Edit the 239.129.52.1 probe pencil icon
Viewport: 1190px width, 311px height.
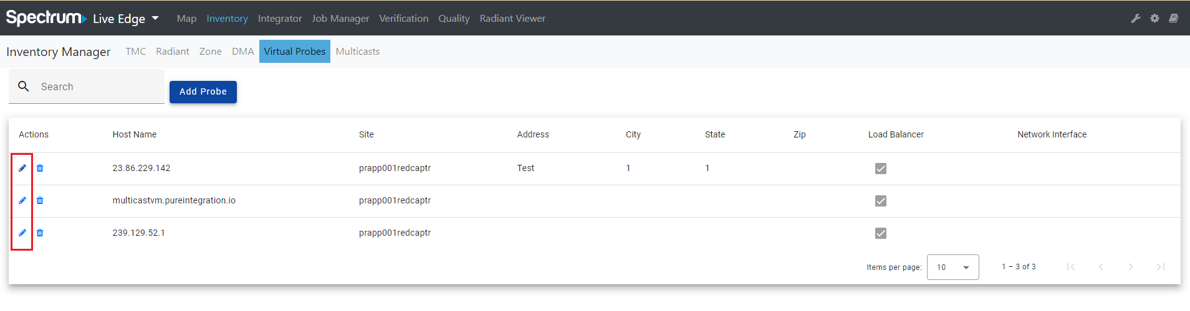click(22, 233)
